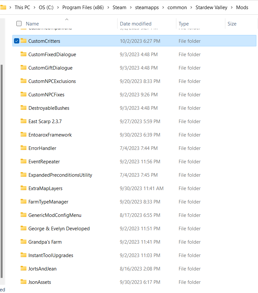
Task: Navigate to steamapps in the address bar
Action: pos(149,8)
